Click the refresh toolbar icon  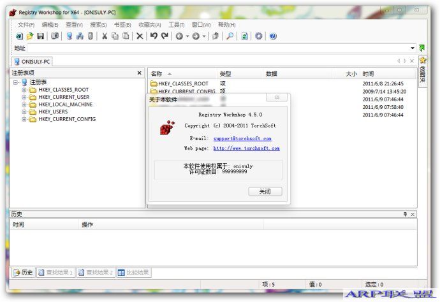point(244,36)
